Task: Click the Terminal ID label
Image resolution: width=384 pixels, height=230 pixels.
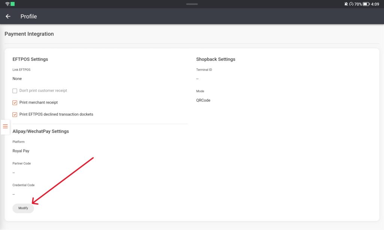Action: 204,70
